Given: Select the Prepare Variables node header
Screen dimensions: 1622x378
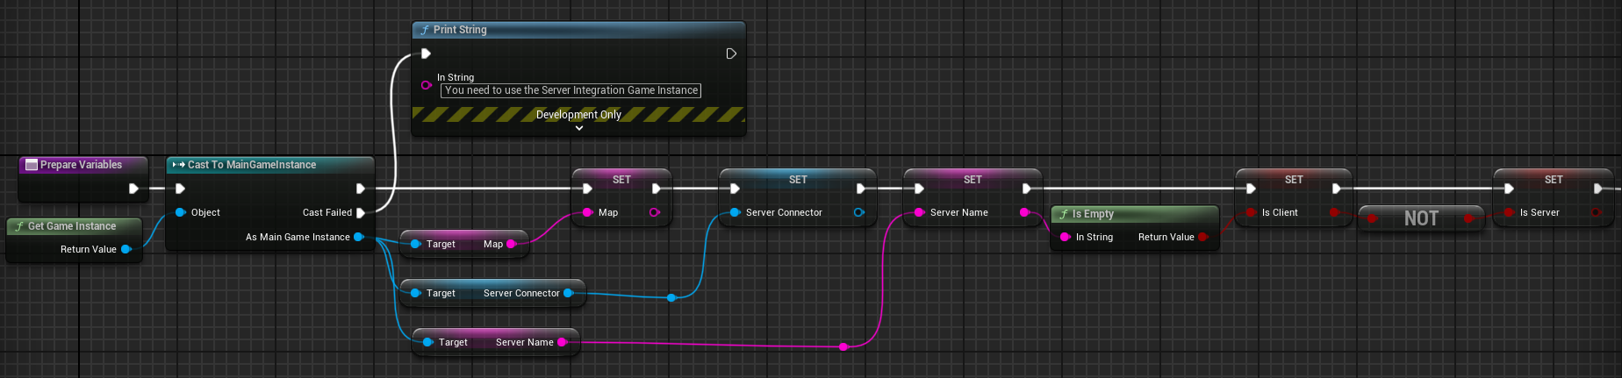Looking at the screenshot, I should tap(83, 165).
